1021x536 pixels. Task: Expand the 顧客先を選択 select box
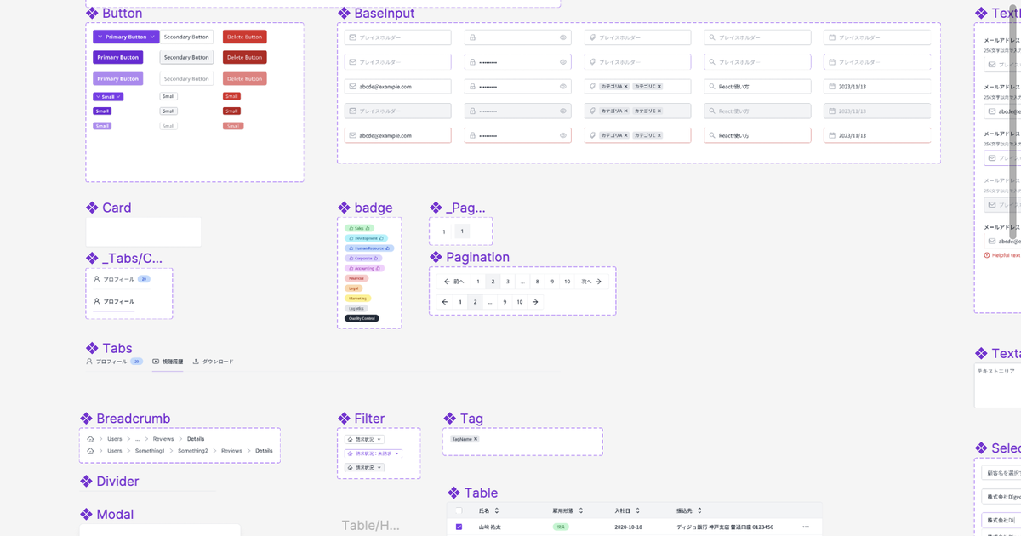pos(1001,473)
